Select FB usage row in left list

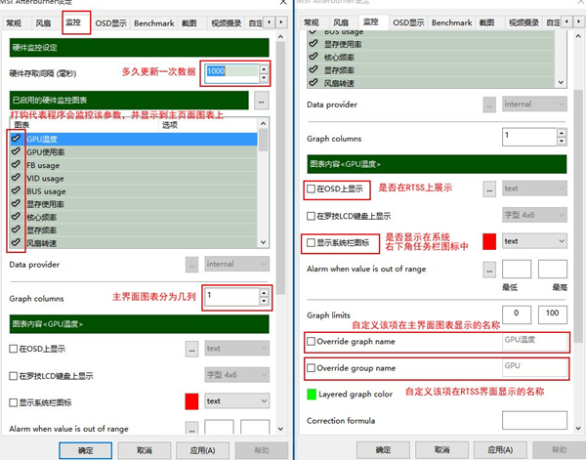tap(134, 165)
